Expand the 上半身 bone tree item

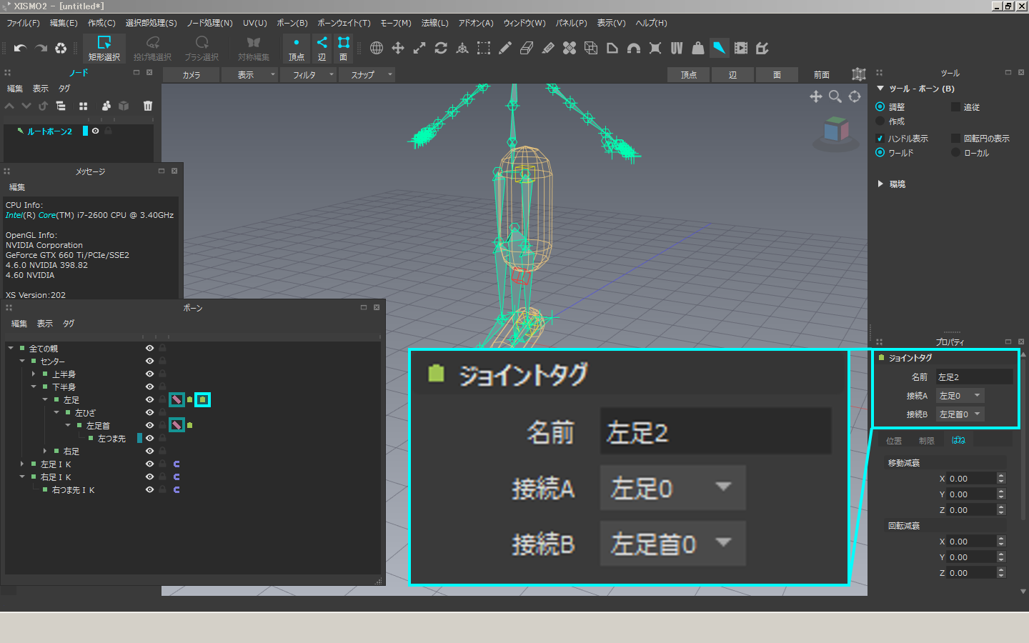pos(34,374)
